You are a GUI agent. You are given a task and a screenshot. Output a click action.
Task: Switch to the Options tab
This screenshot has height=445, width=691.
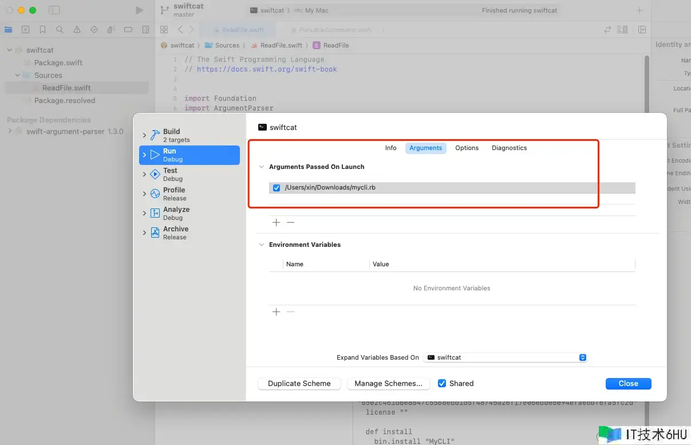(467, 148)
